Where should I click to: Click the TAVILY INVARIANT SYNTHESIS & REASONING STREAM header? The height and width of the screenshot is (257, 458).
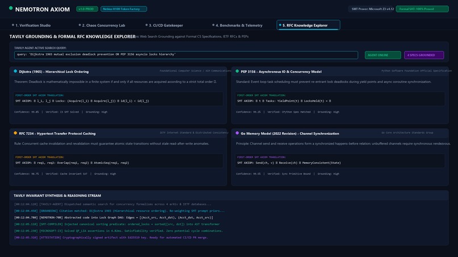pos(57,196)
